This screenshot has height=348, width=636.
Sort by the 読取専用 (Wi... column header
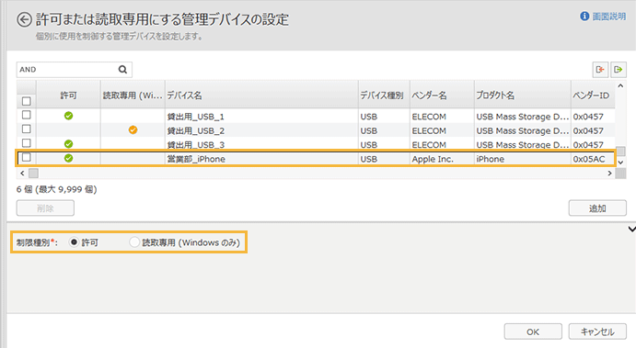[133, 95]
